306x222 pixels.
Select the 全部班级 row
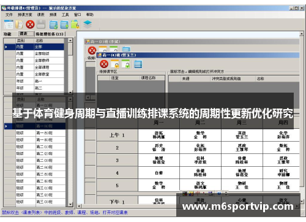pyautogui.click(x=34, y=54)
